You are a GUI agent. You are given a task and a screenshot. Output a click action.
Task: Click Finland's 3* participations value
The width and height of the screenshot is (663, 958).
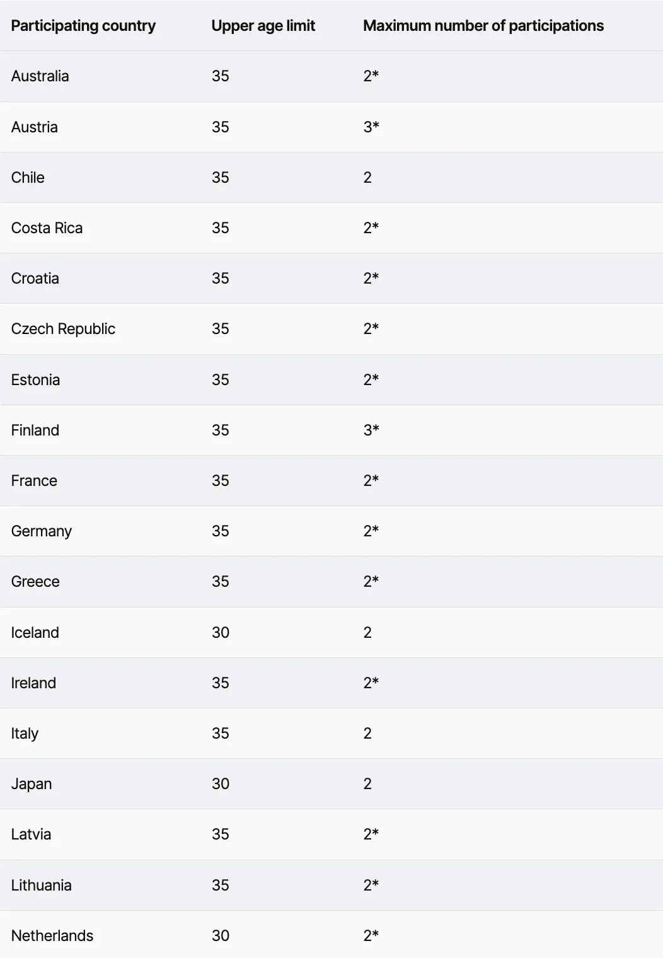371,430
